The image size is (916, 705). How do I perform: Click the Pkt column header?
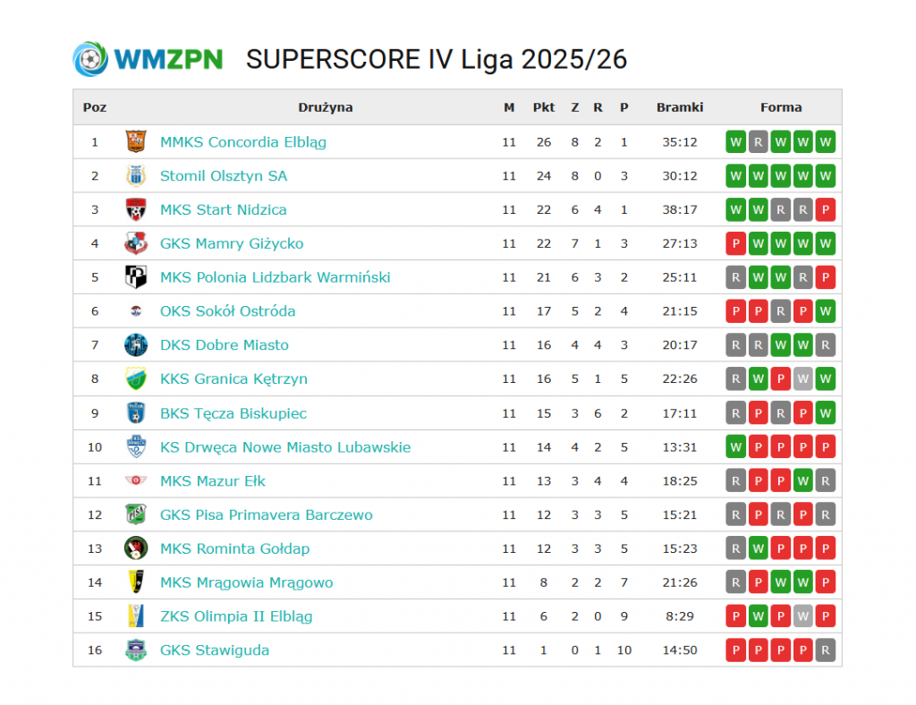tap(544, 107)
